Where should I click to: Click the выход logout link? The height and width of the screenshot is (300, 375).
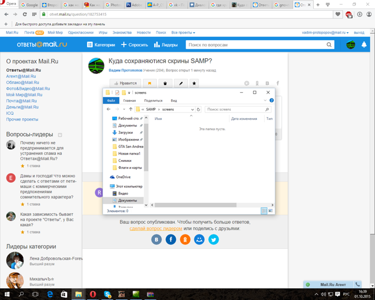pos(359,32)
